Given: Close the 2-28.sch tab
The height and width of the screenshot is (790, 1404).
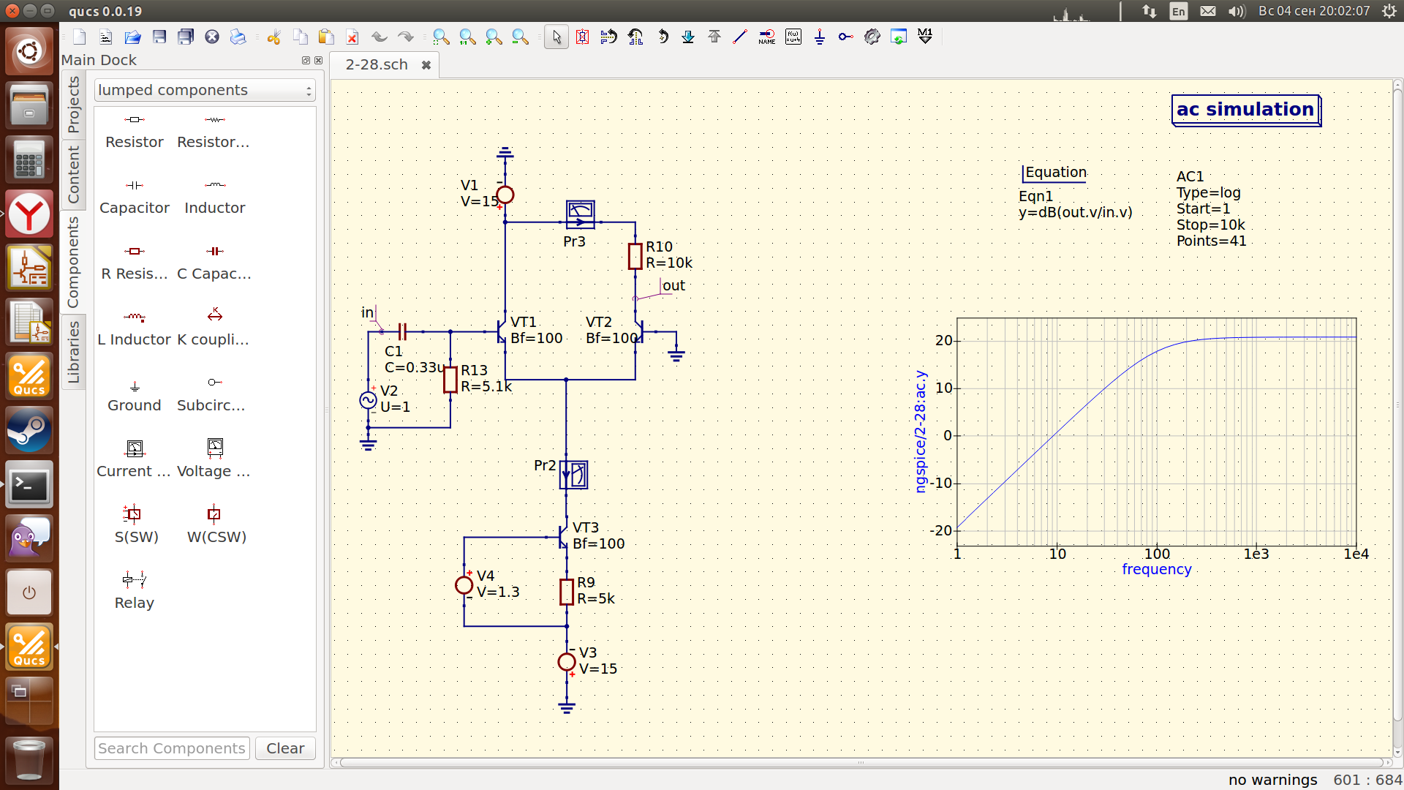Looking at the screenshot, I should pos(426,65).
